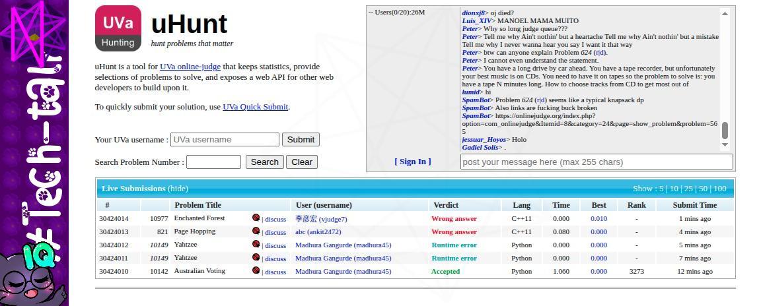Open Madhura Gangurde link in submission 30424012 row
The image size is (757, 306).
[x=343, y=245]
